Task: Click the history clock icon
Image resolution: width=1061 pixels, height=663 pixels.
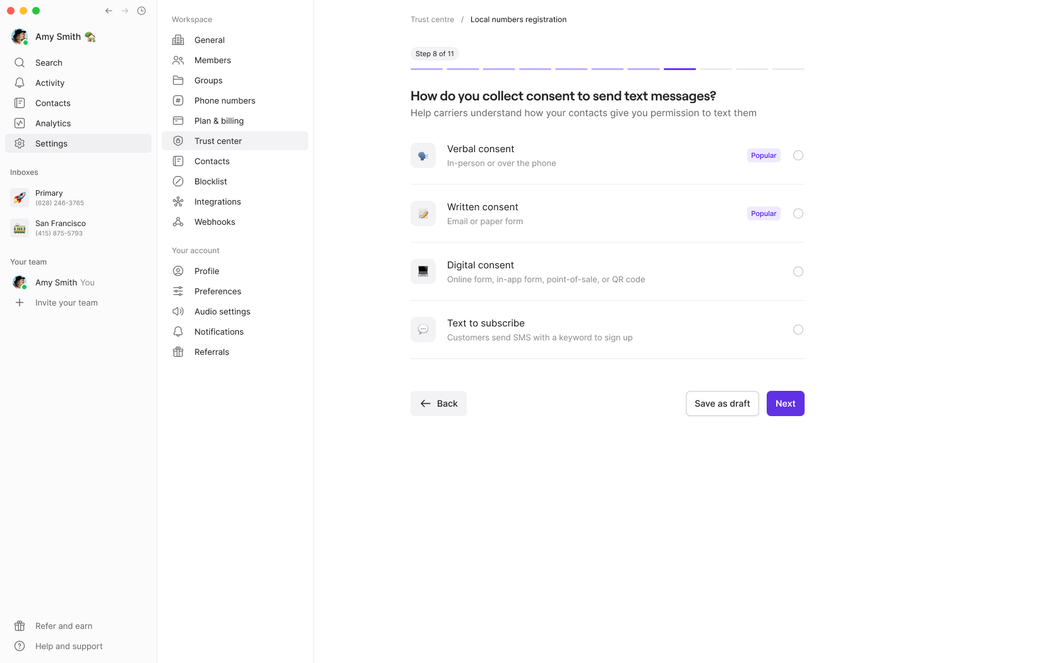Action: (141, 11)
